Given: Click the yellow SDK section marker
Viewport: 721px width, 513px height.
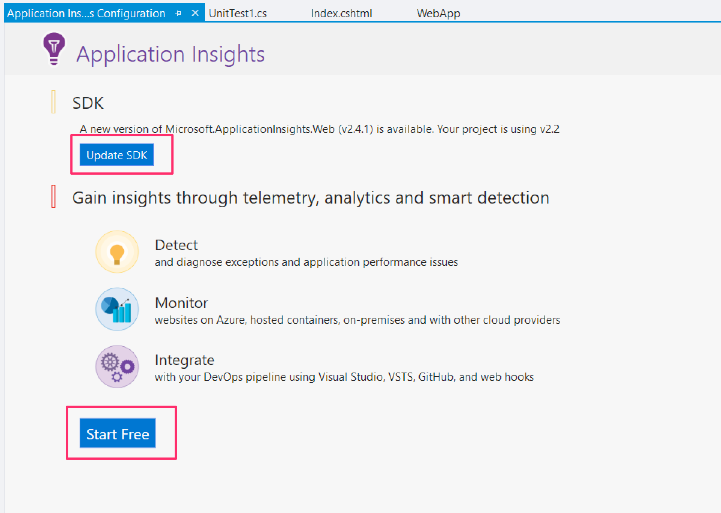Looking at the screenshot, I should pyautogui.click(x=53, y=102).
